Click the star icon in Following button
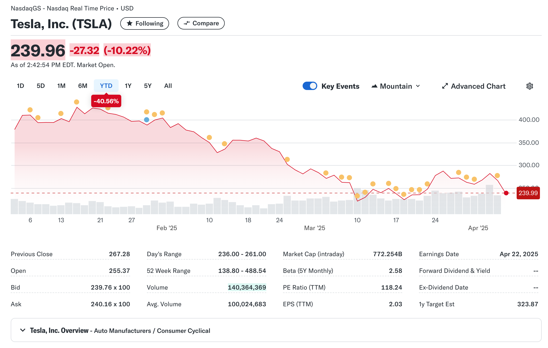The image size is (548, 348). (130, 23)
